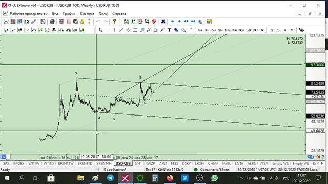Screen dimensions: 328x184
Task: Select the fan lines drawing tool
Action: click(x=149, y=30)
